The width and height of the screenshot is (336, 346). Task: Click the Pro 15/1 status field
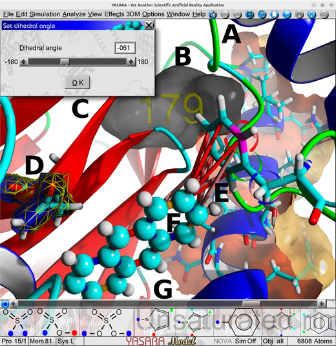tap(14, 341)
